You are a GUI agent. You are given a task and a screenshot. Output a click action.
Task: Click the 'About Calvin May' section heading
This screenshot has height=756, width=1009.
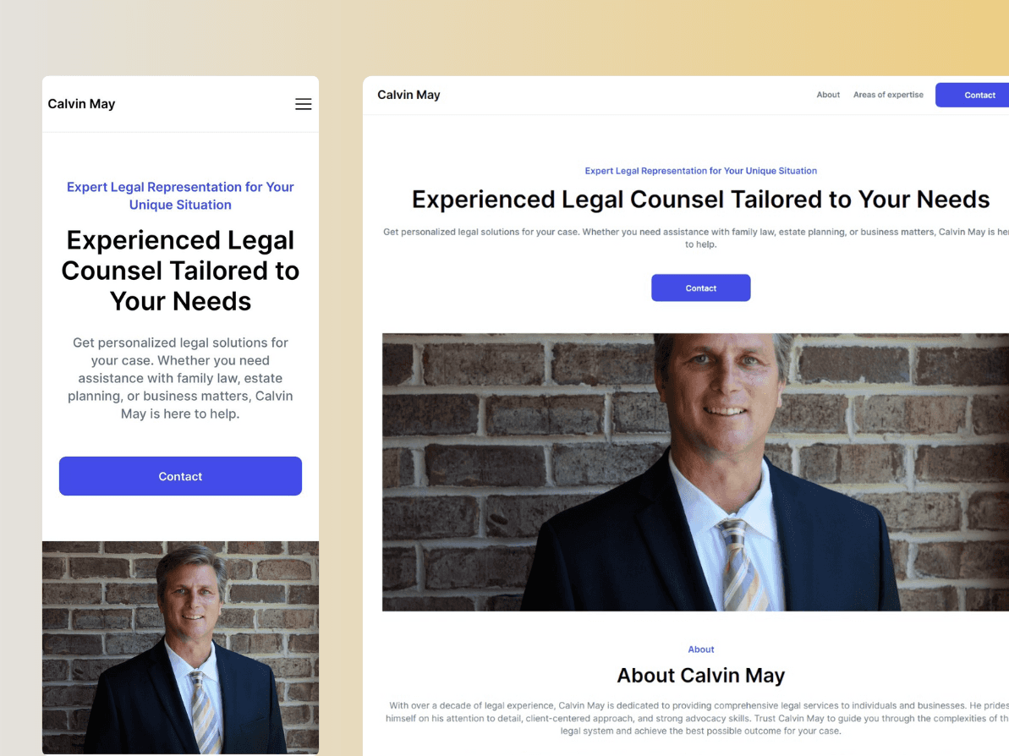click(701, 675)
